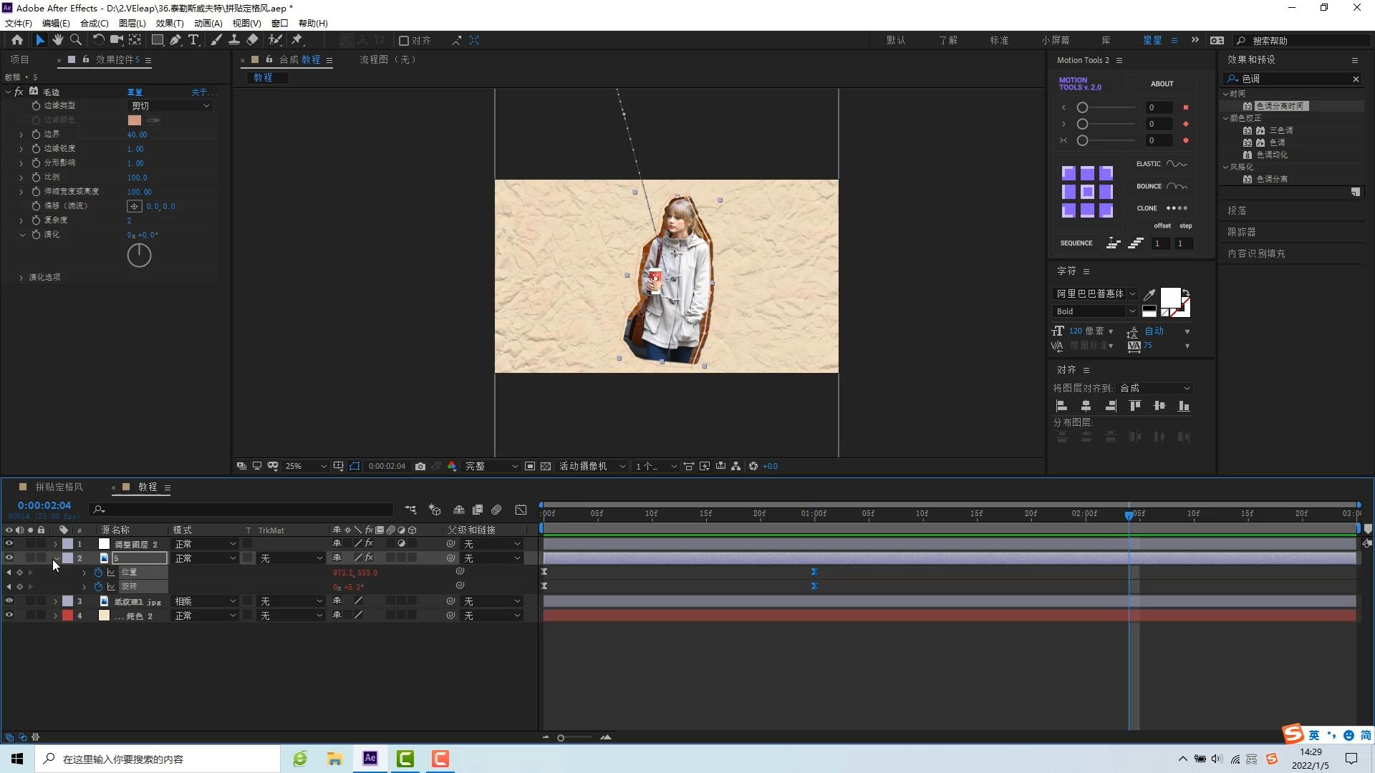Toggle the 对齐 snapping checkbox in toolbar

(x=404, y=41)
